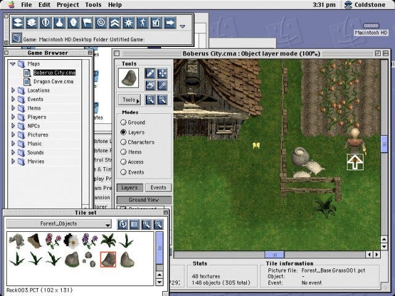This screenshot has height=296, width=395.
Task: Click the checkbox-pencil icon in the toolbar
Action: [156, 23]
